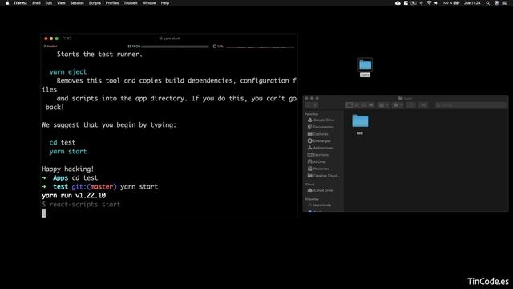The image size is (513, 289).
Task: Click the Finder share button
Action: [411, 105]
